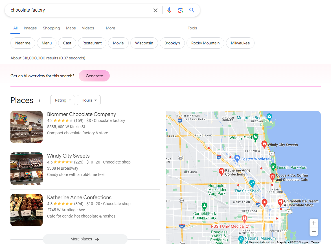Click the Ghirardelli Ice Cream map pin
Viewport: 331px width, 252px height.
click(280, 203)
